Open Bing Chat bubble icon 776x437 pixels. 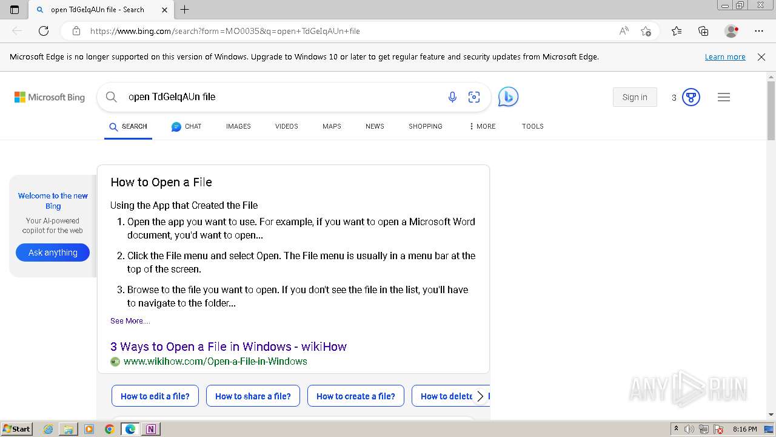pyautogui.click(x=508, y=97)
